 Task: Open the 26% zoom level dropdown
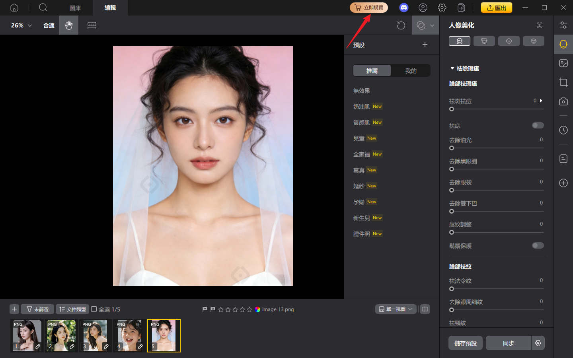tap(21, 25)
